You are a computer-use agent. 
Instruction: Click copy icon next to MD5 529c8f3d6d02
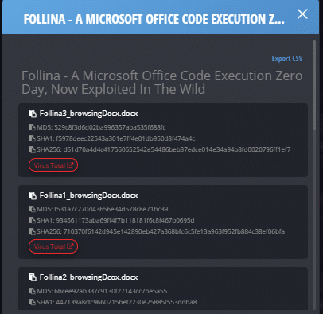32,127
